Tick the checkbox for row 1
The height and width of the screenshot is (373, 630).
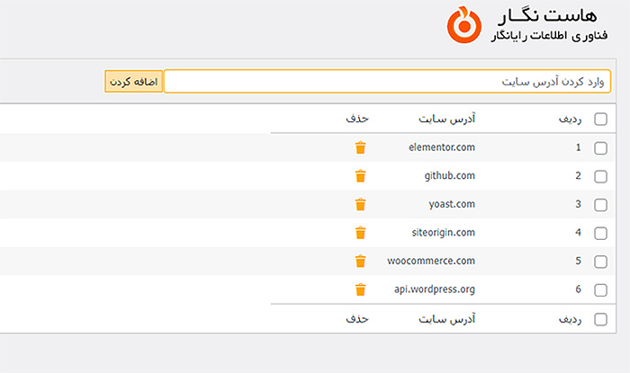pyautogui.click(x=601, y=148)
